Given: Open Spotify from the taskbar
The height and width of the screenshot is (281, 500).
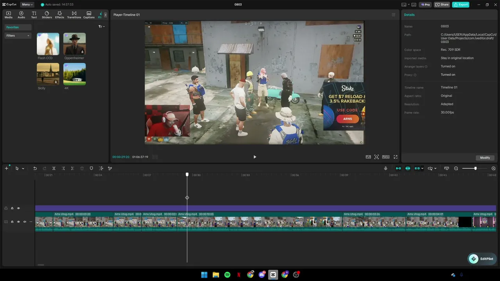Looking at the screenshot, I should point(227,275).
